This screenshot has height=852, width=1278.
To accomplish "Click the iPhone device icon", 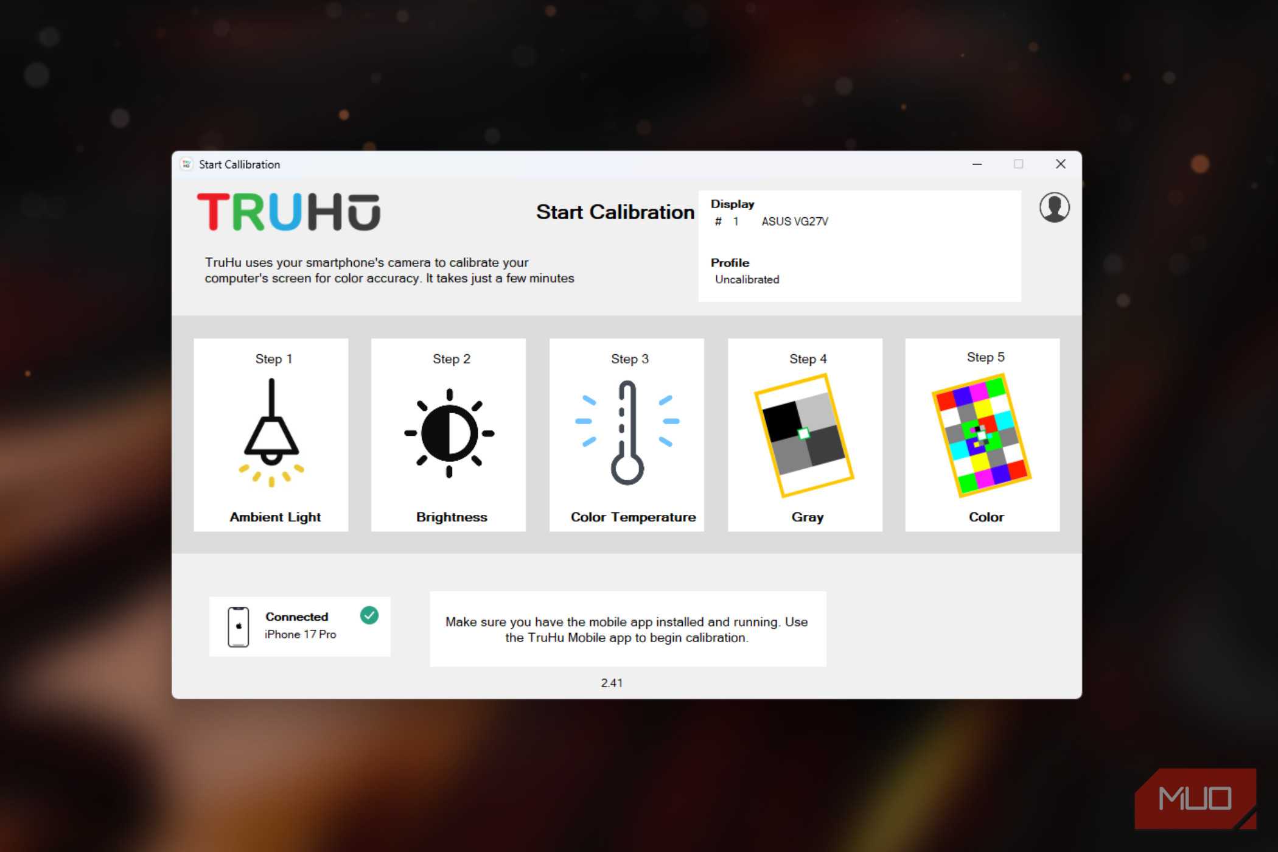I will (x=238, y=627).
